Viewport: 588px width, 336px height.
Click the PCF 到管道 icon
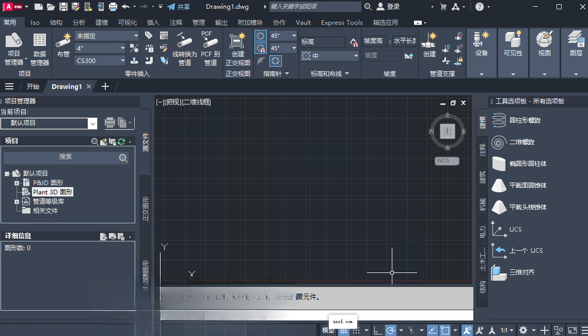pyautogui.click(x=211, y=49)
